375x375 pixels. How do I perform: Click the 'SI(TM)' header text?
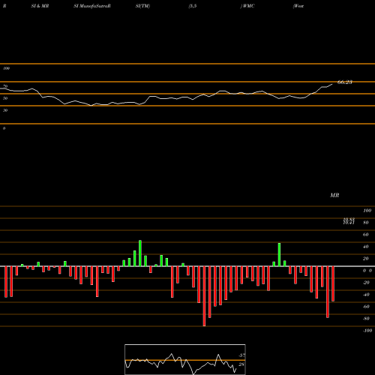[142, 6]
